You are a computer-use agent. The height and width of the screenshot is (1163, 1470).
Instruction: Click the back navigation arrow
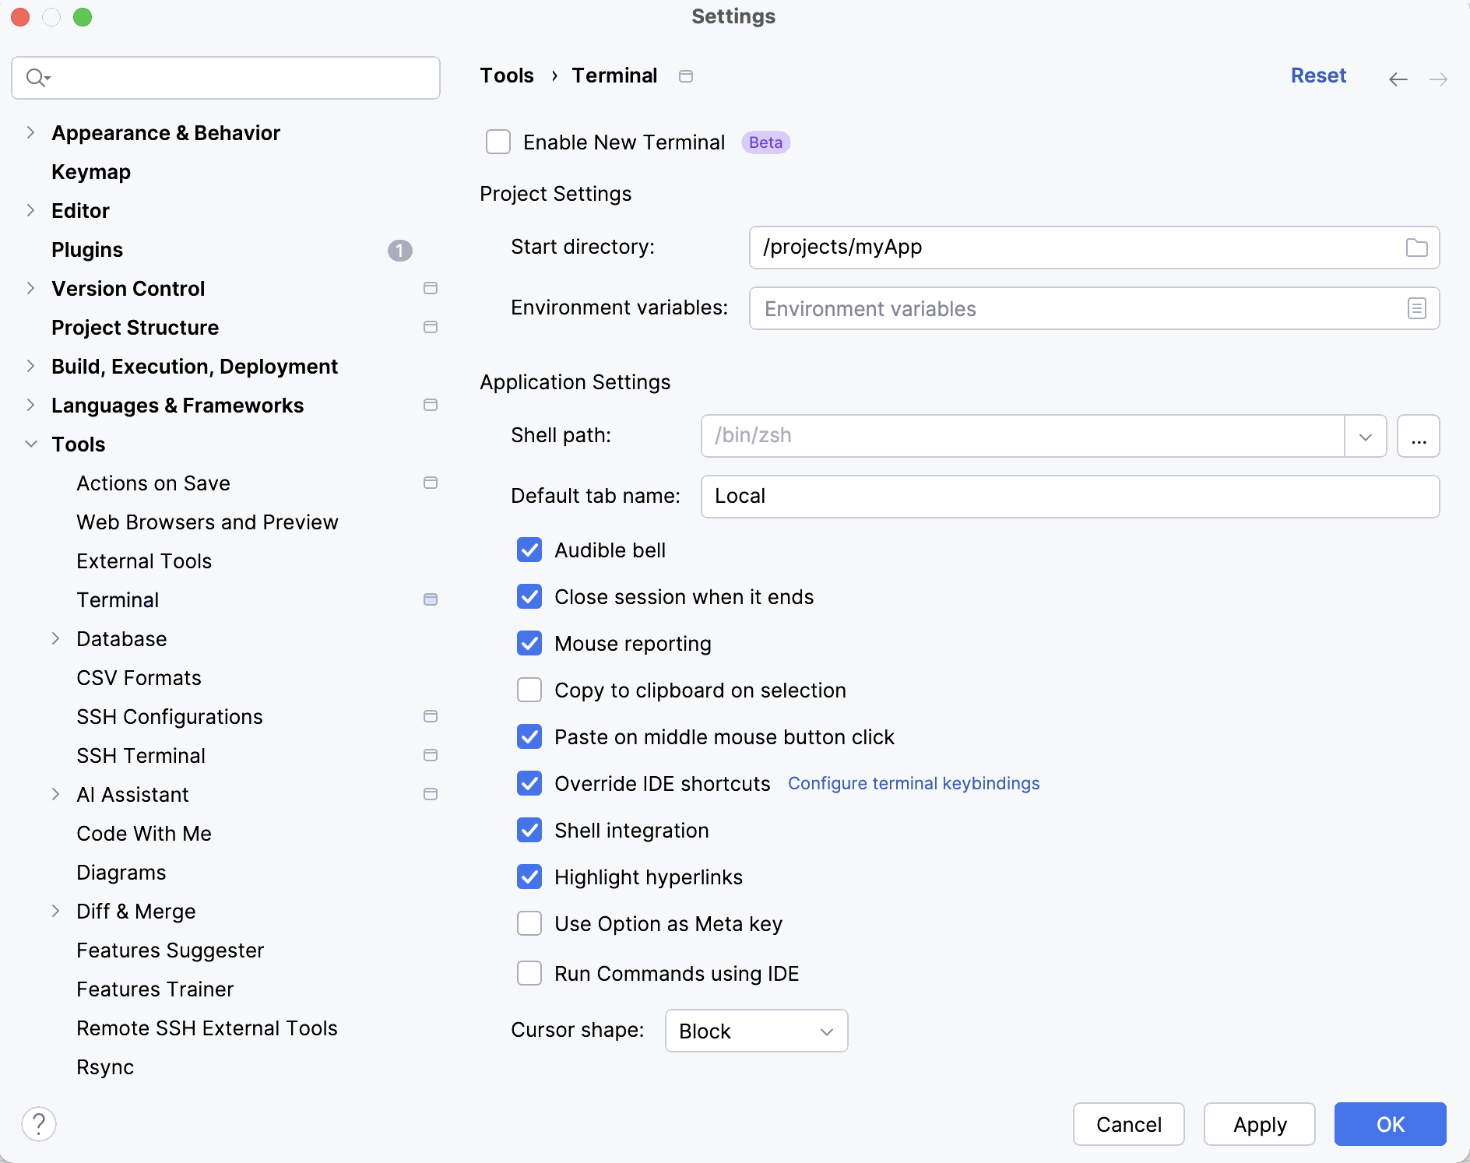pyautogui.click(x=1398, y=79)
